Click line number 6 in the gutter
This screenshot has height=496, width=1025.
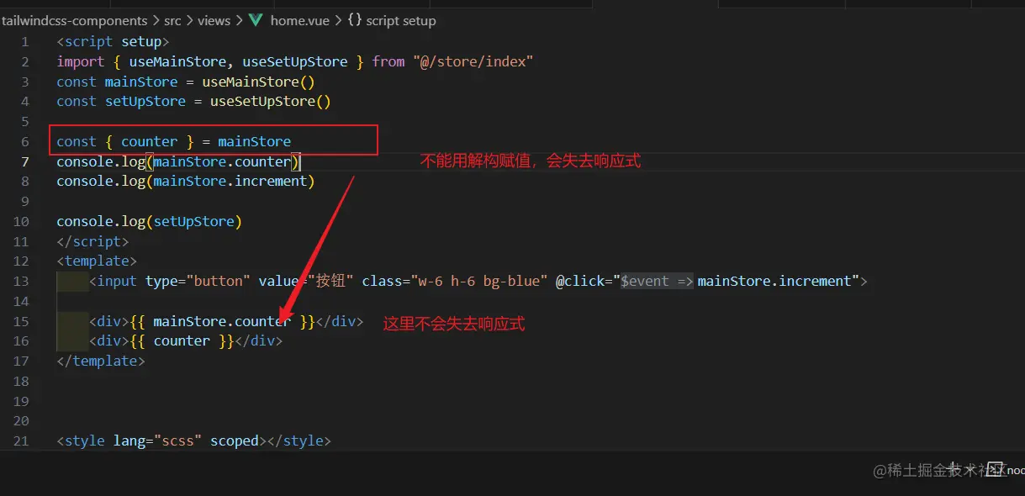tap(25, 141)
